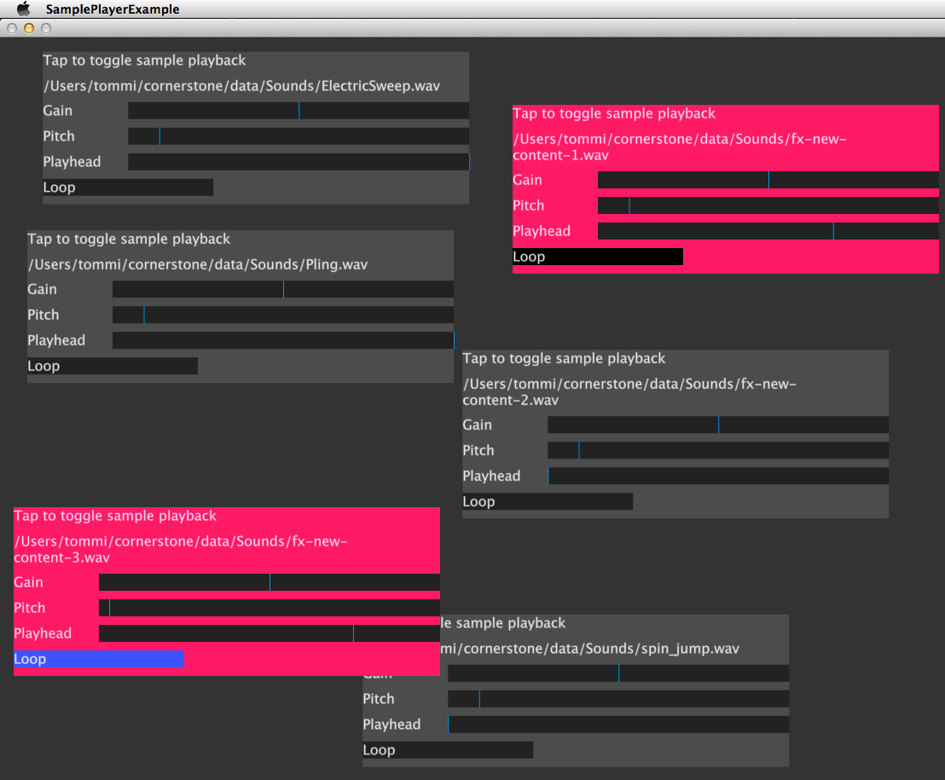Set Playhead slider for fx-new-content-3.wav

pyautogui.click(x=270, y=633)
